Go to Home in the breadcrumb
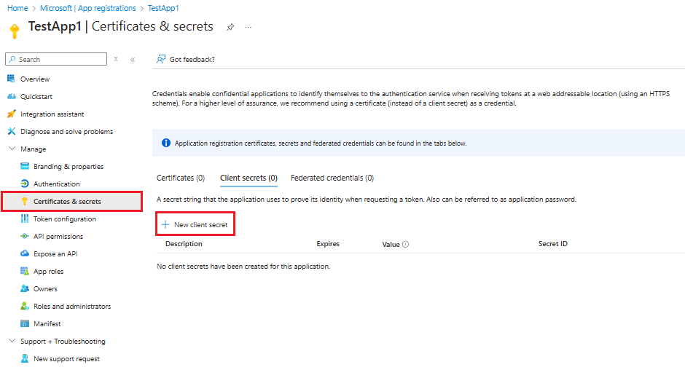This screenshot has height=378, width=685. coord(17,8)
